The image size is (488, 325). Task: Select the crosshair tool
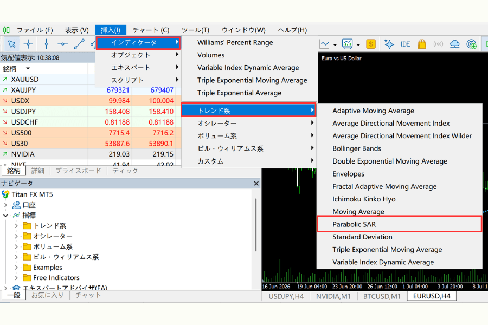[x=28, y=44]
